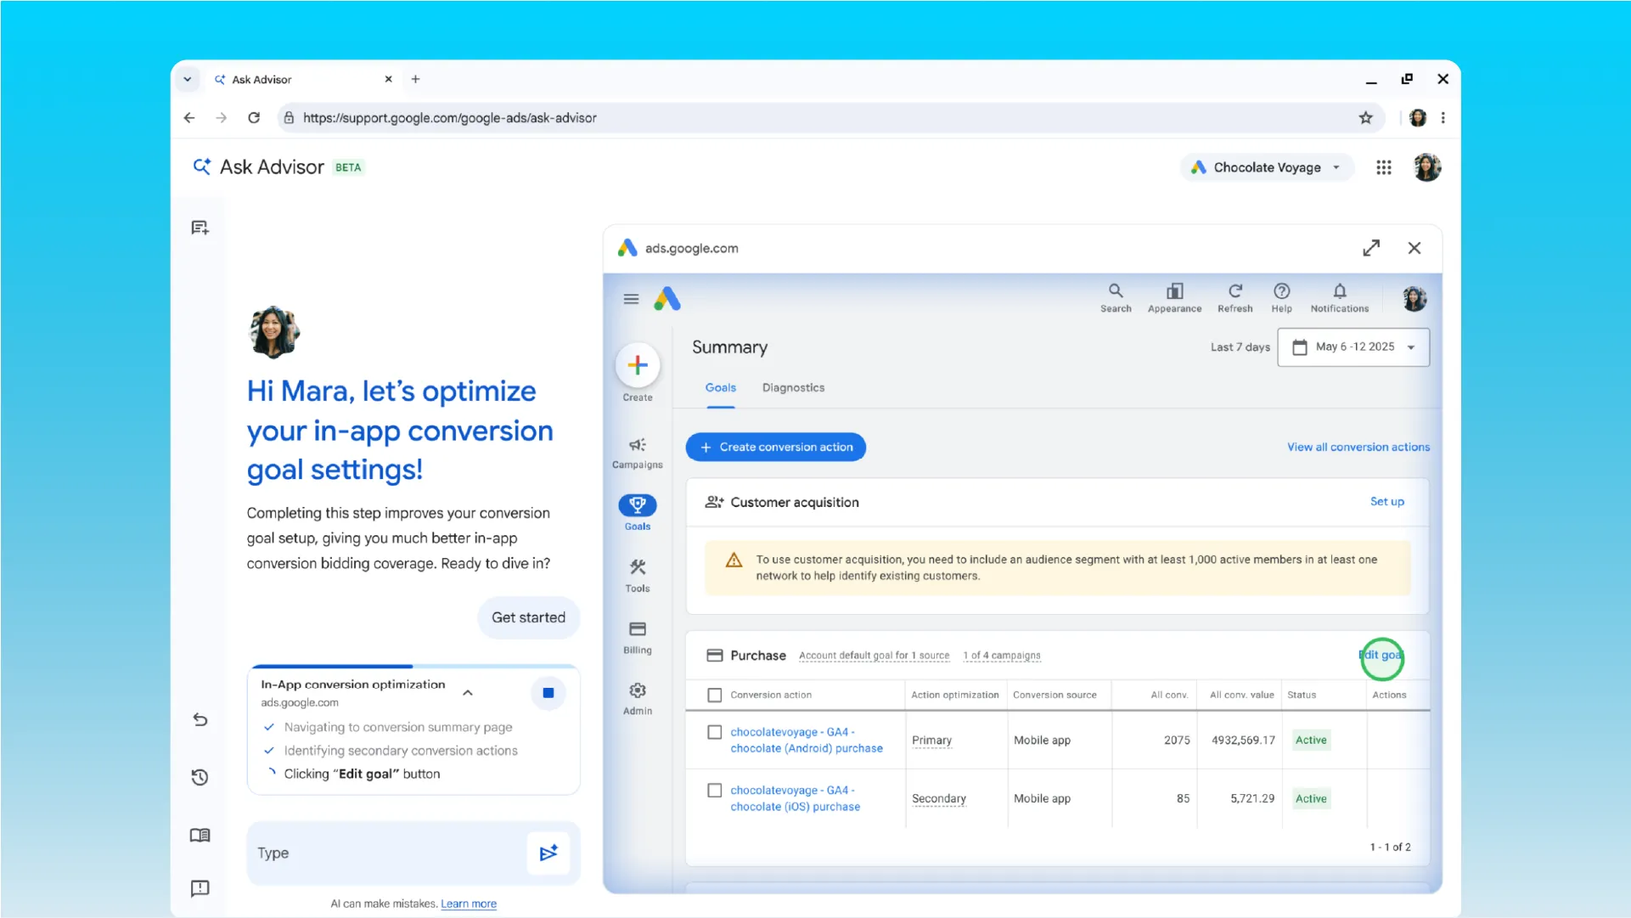Open the Notifications bell
This screenshot has width=1631, height=918.
tap(1339, 298)
